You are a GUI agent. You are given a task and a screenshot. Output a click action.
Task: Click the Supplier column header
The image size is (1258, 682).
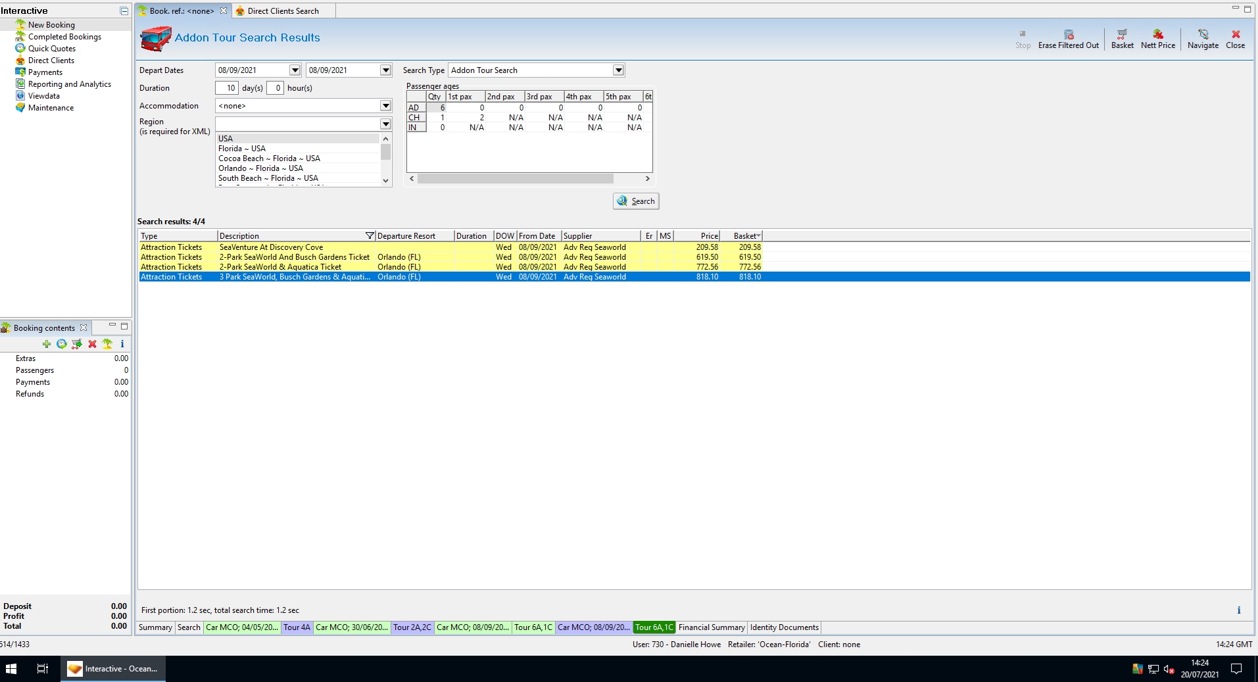tap(601, 235)
